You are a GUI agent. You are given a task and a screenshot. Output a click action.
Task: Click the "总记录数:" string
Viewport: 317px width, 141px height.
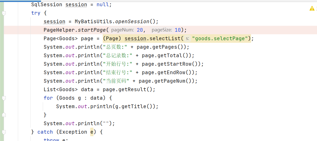tap(117, 55)
